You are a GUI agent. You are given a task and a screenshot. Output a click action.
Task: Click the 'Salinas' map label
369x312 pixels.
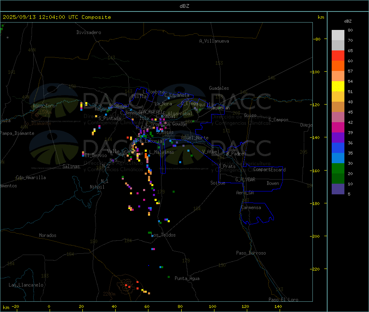point(71,166)
